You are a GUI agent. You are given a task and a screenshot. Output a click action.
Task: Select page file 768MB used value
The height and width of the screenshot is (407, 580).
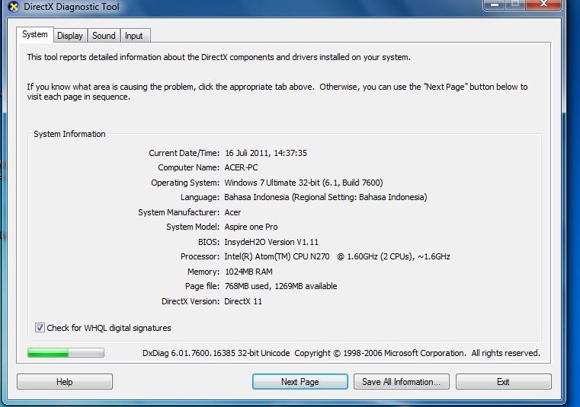[x=281, y=286]
